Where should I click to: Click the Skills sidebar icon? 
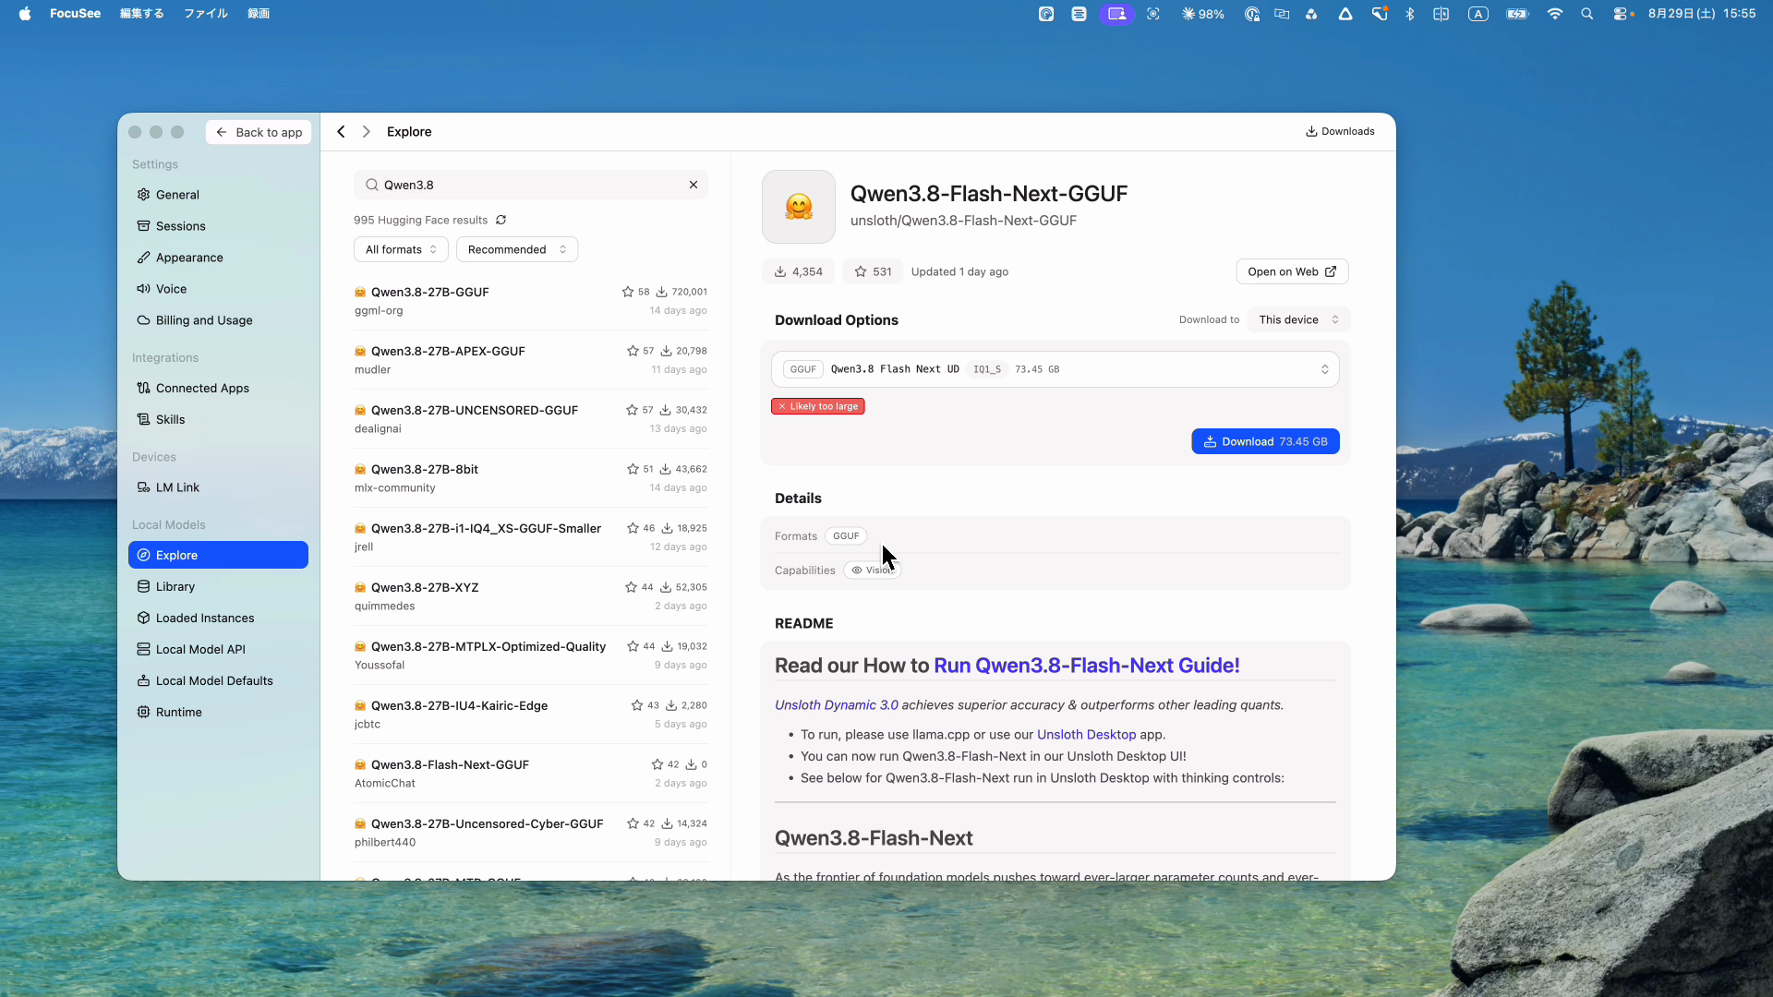click(x=143, y=419)
